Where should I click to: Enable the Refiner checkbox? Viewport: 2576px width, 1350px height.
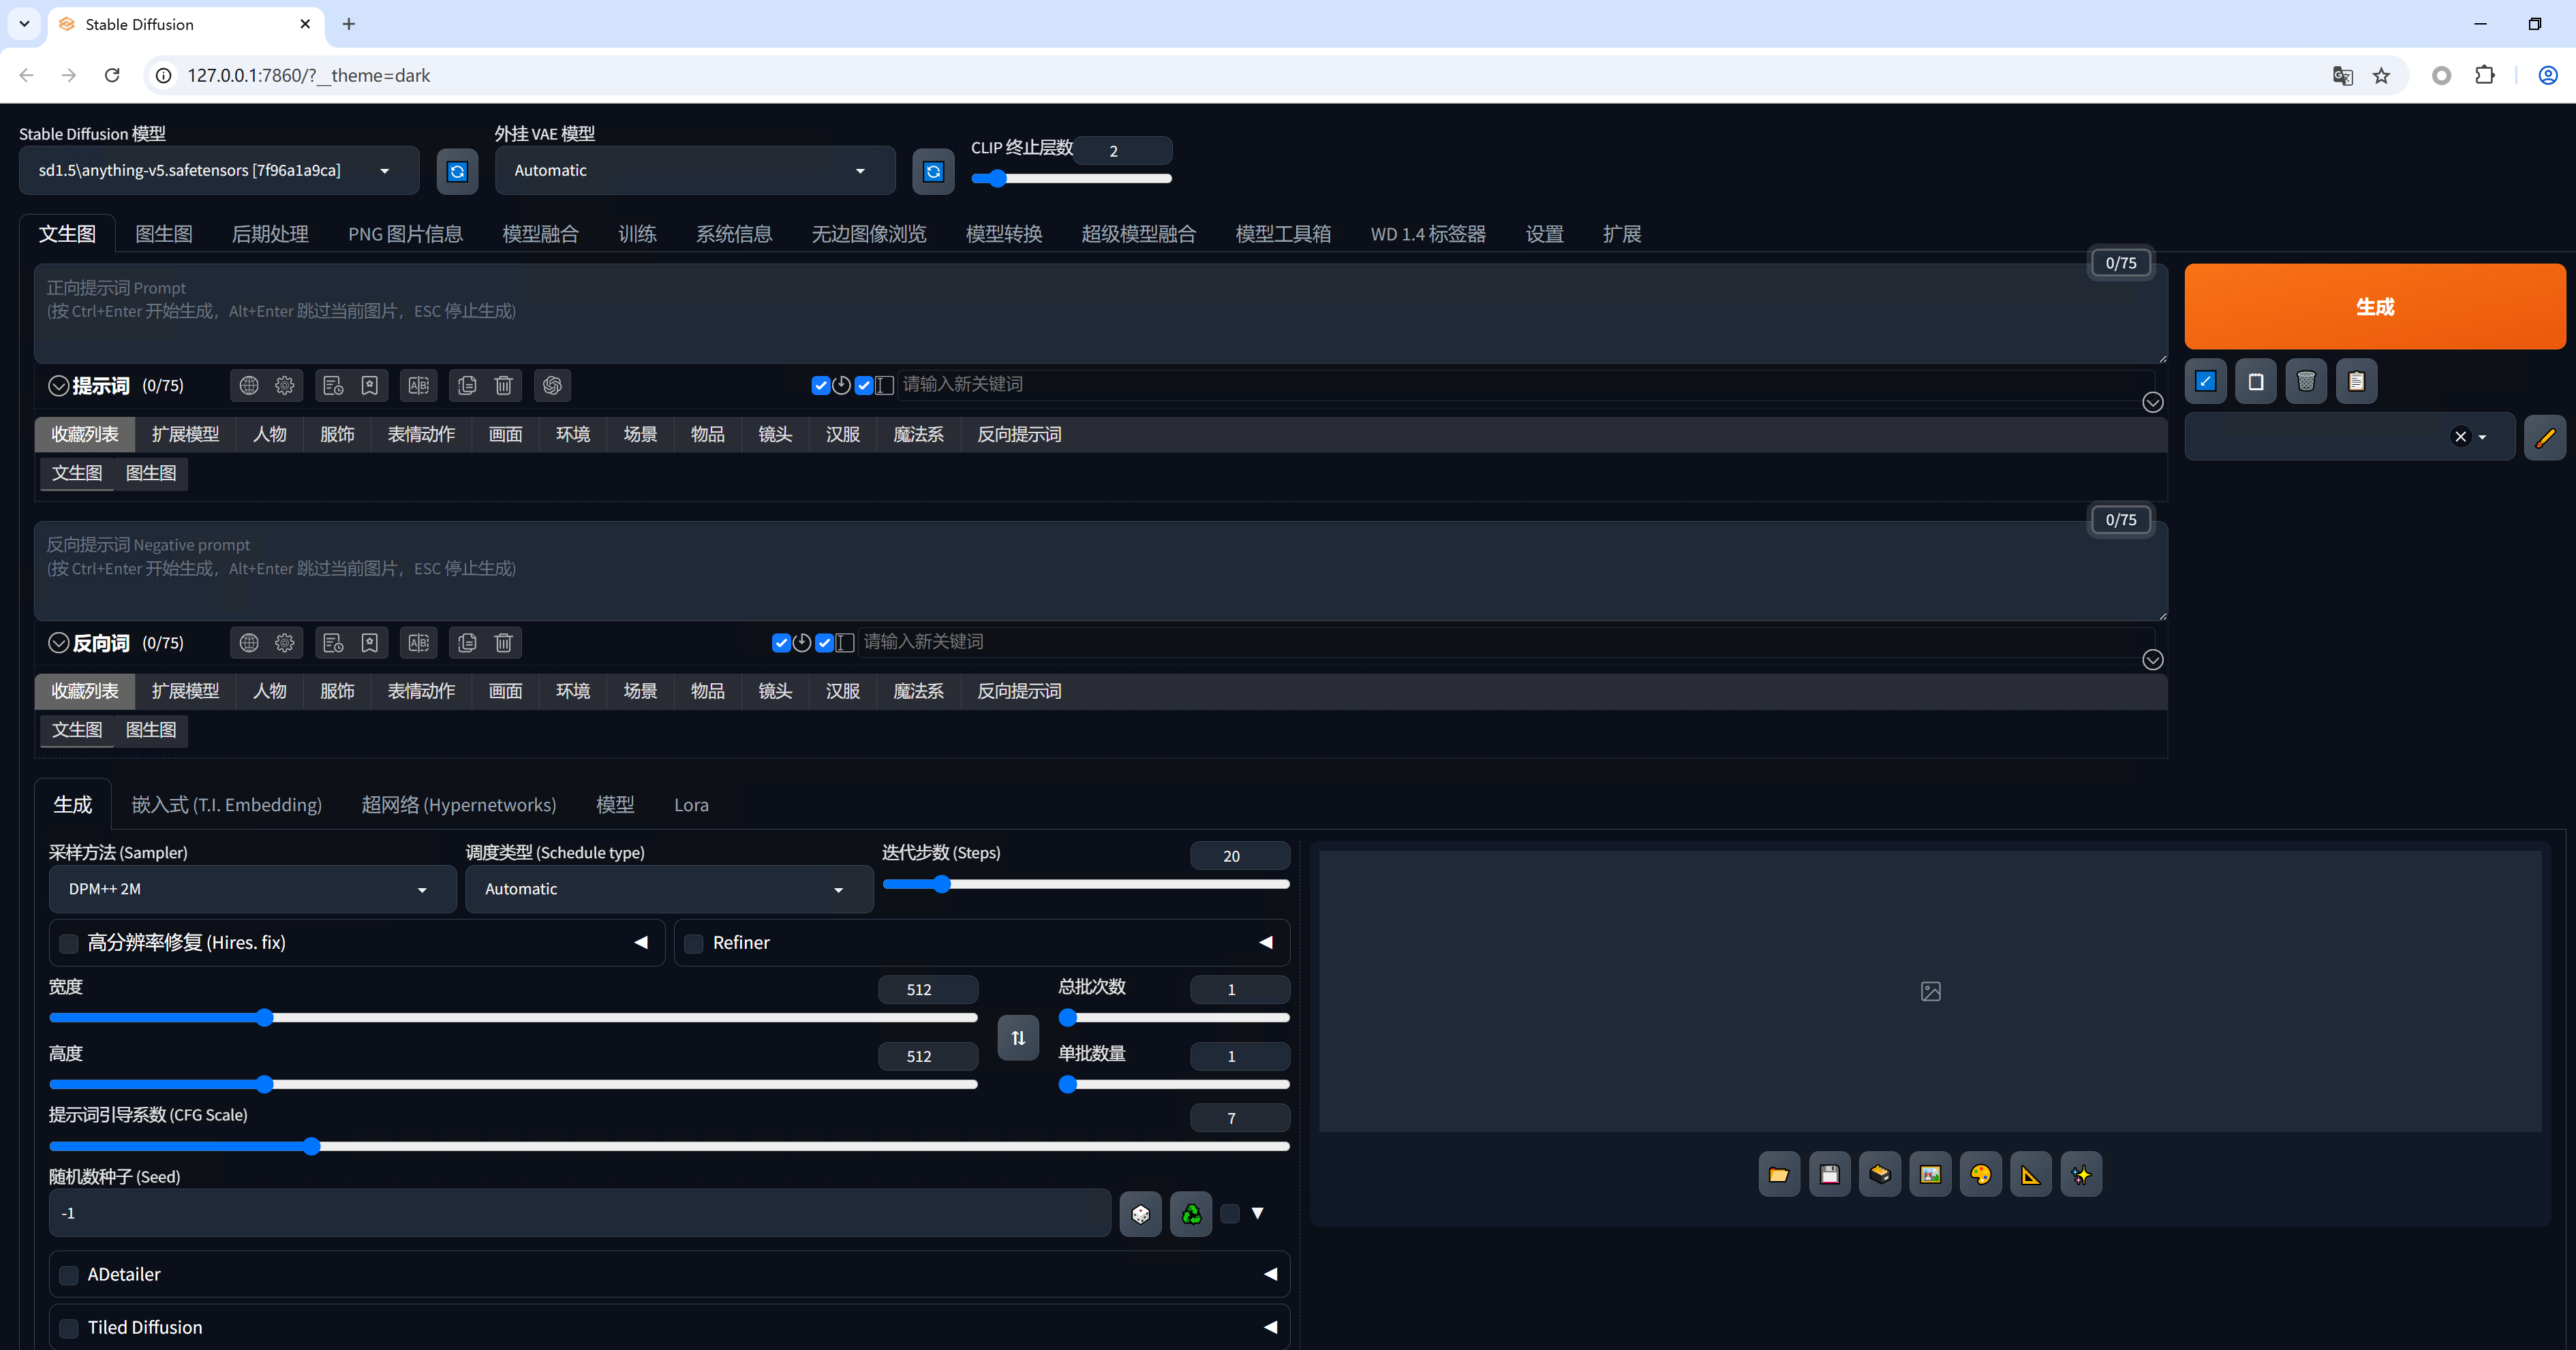point(693,942)
